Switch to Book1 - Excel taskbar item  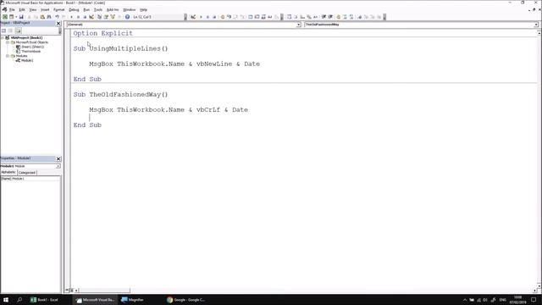[45, 300]
